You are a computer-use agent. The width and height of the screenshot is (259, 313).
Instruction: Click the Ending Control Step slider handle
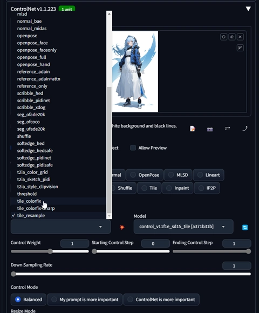248,251
